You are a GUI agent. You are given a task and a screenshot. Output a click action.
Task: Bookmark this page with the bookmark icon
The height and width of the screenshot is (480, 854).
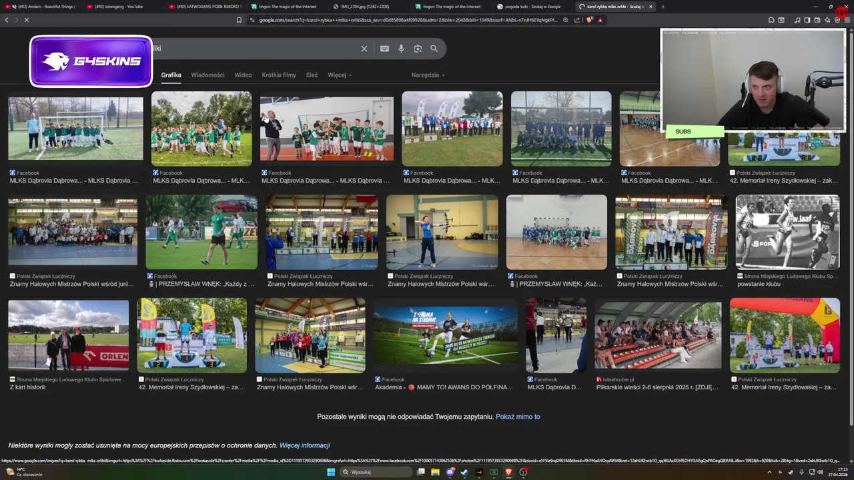(239, 20)
